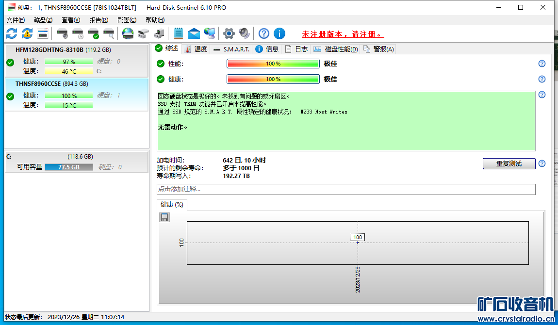
Task: Open settings with the gear icon
Action: click(x=229, y=33)
